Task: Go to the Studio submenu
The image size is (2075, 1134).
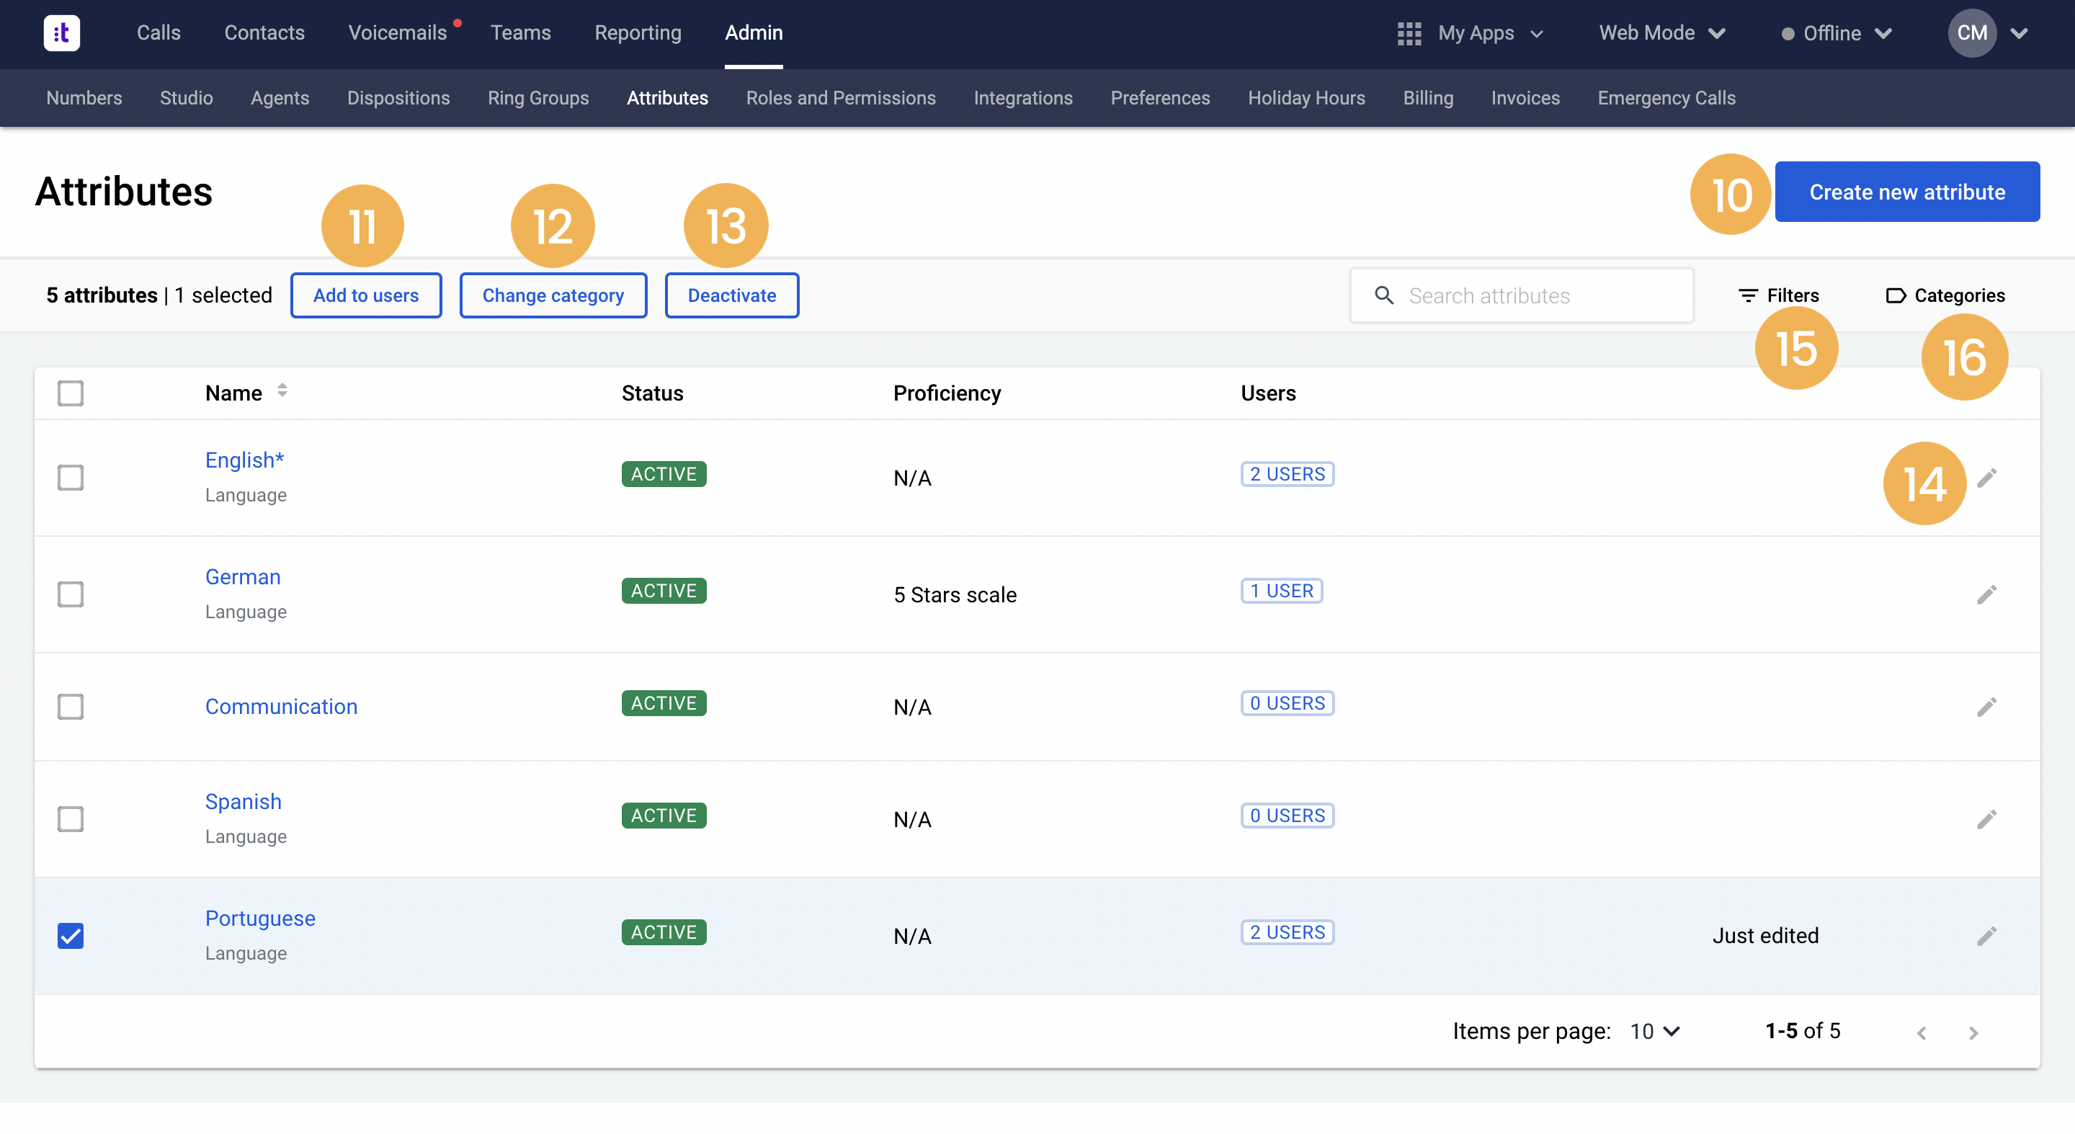Action: (x=186, y=97)
